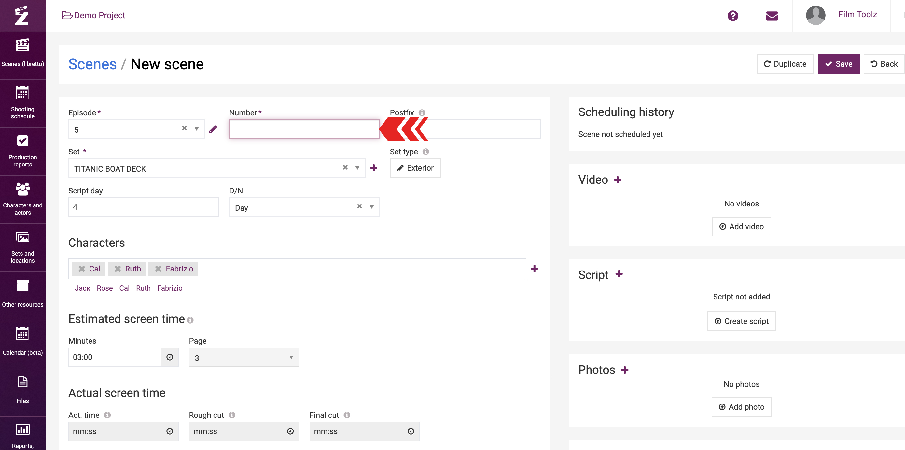
Task: Add Jack suggestion to characters
Action: tap(82, 288)
